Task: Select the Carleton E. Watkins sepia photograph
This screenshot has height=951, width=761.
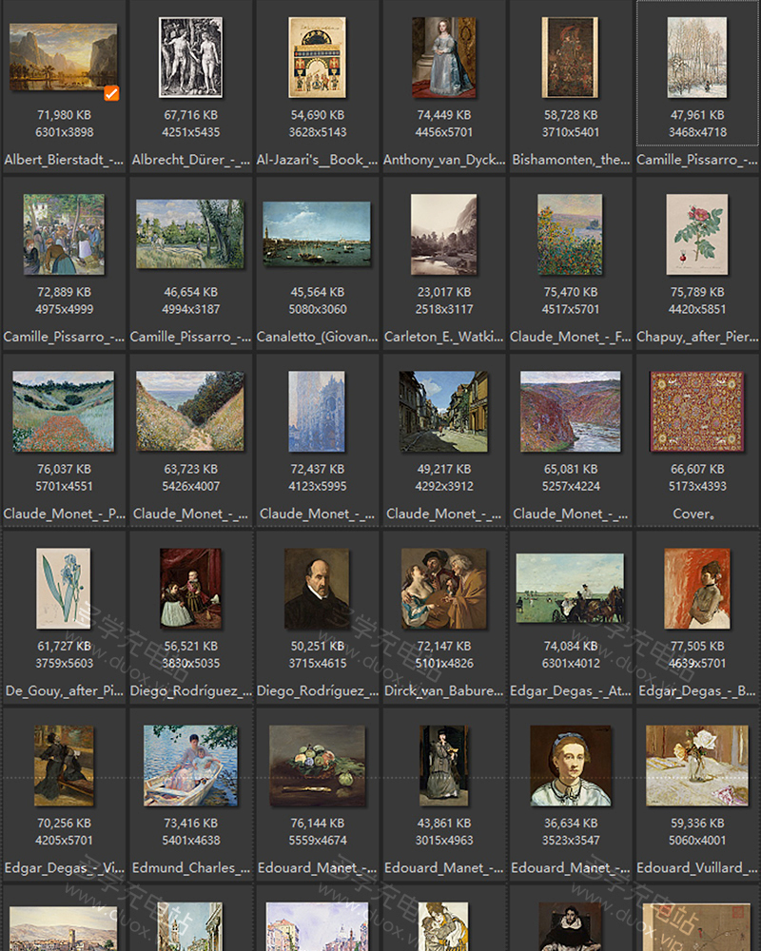Action: 443,235
